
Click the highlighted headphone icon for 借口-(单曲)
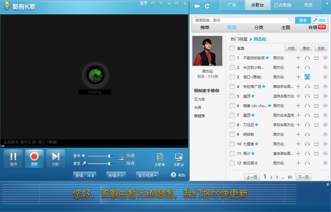point(307,77)
